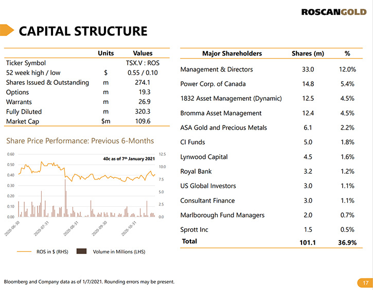The image size is (373, 290).
Task: Select ASA Gold and Precious Metals row
Action: 272,128
